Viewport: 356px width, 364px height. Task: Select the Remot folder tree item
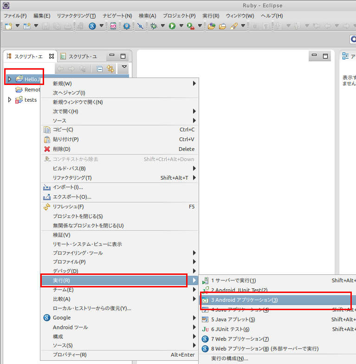click(28, 90)
